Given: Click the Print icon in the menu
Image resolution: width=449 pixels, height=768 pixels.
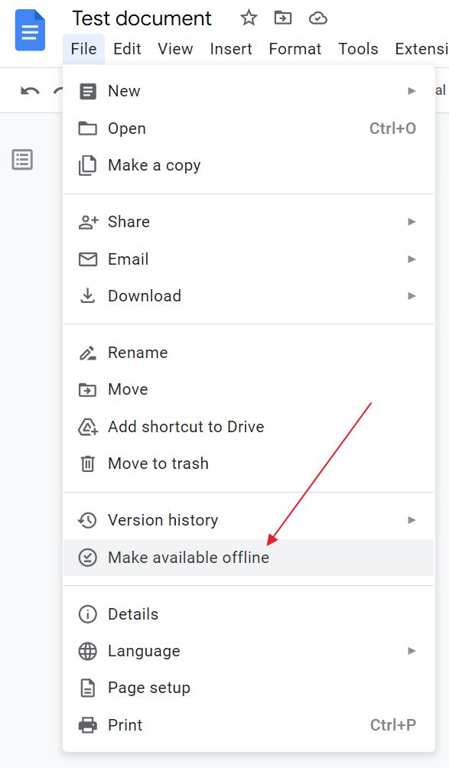Looking at the screenshot, I should 88,724.
